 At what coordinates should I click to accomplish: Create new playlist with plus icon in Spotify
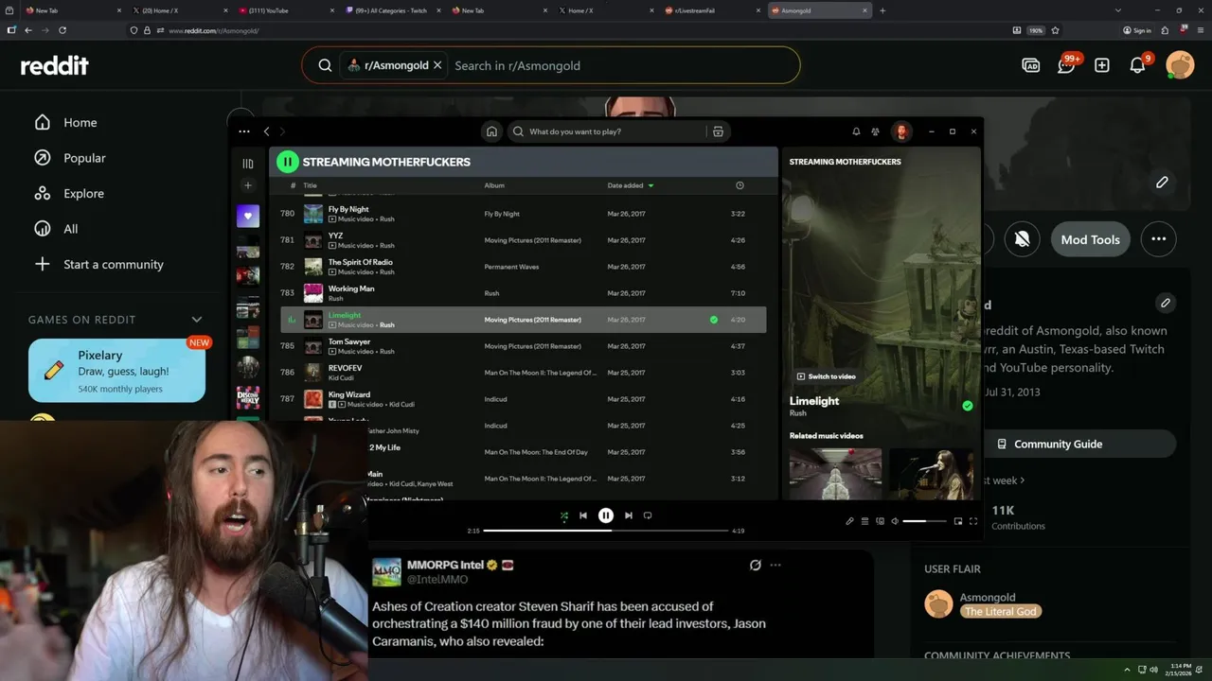tap(248, 185)
